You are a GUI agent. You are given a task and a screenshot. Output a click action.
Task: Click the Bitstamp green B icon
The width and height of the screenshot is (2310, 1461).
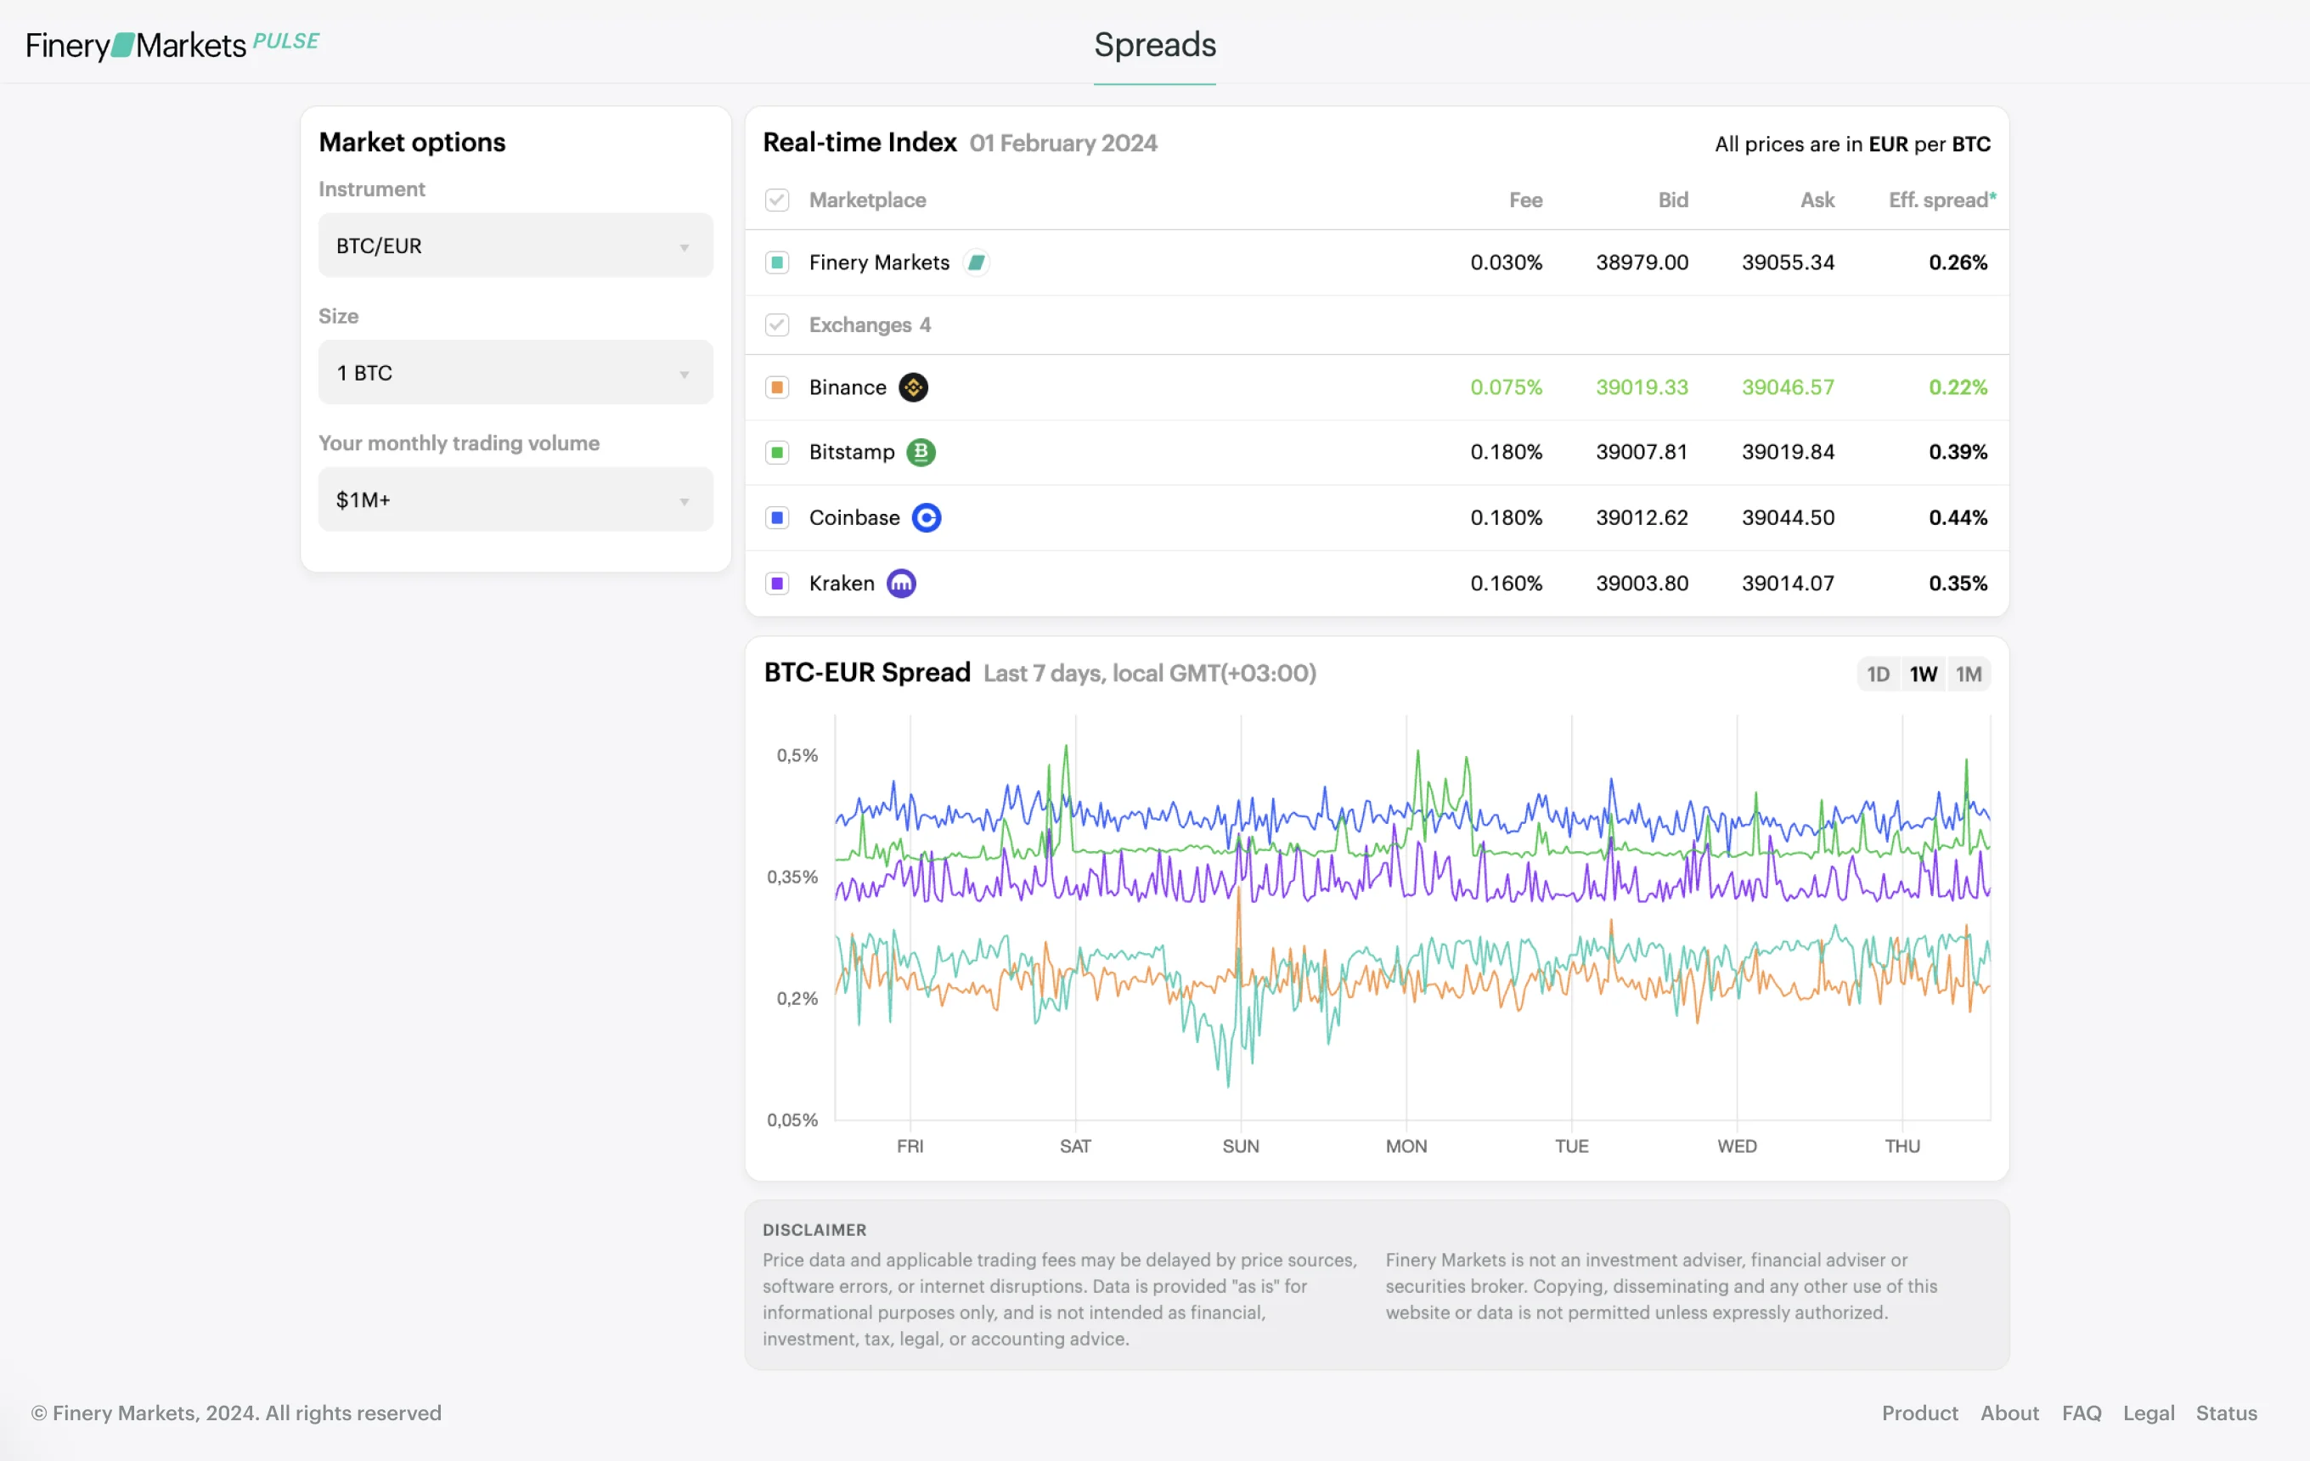click(921, 452)
